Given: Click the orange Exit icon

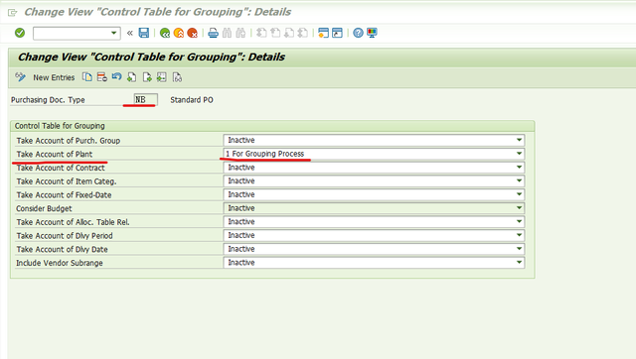Looking at the screenshot, I should (179, 33).
